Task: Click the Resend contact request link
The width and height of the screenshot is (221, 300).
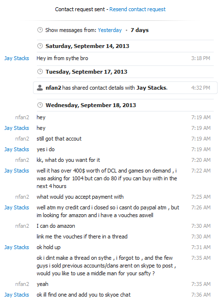Action: (137, 9)
